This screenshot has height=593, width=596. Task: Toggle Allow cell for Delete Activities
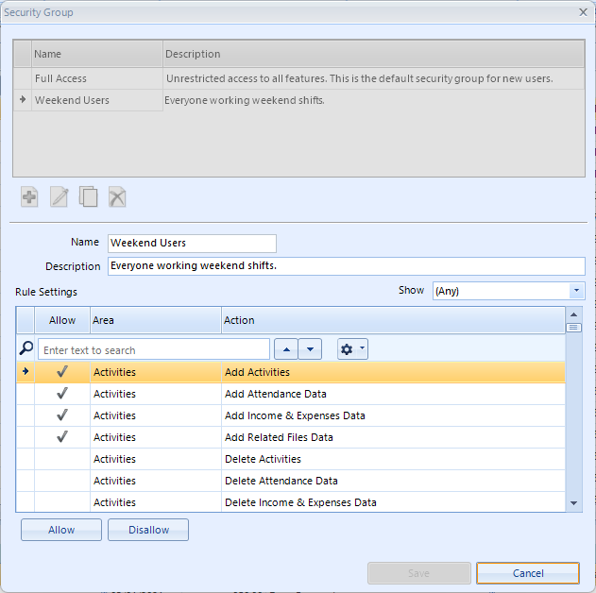click(62, 459)
